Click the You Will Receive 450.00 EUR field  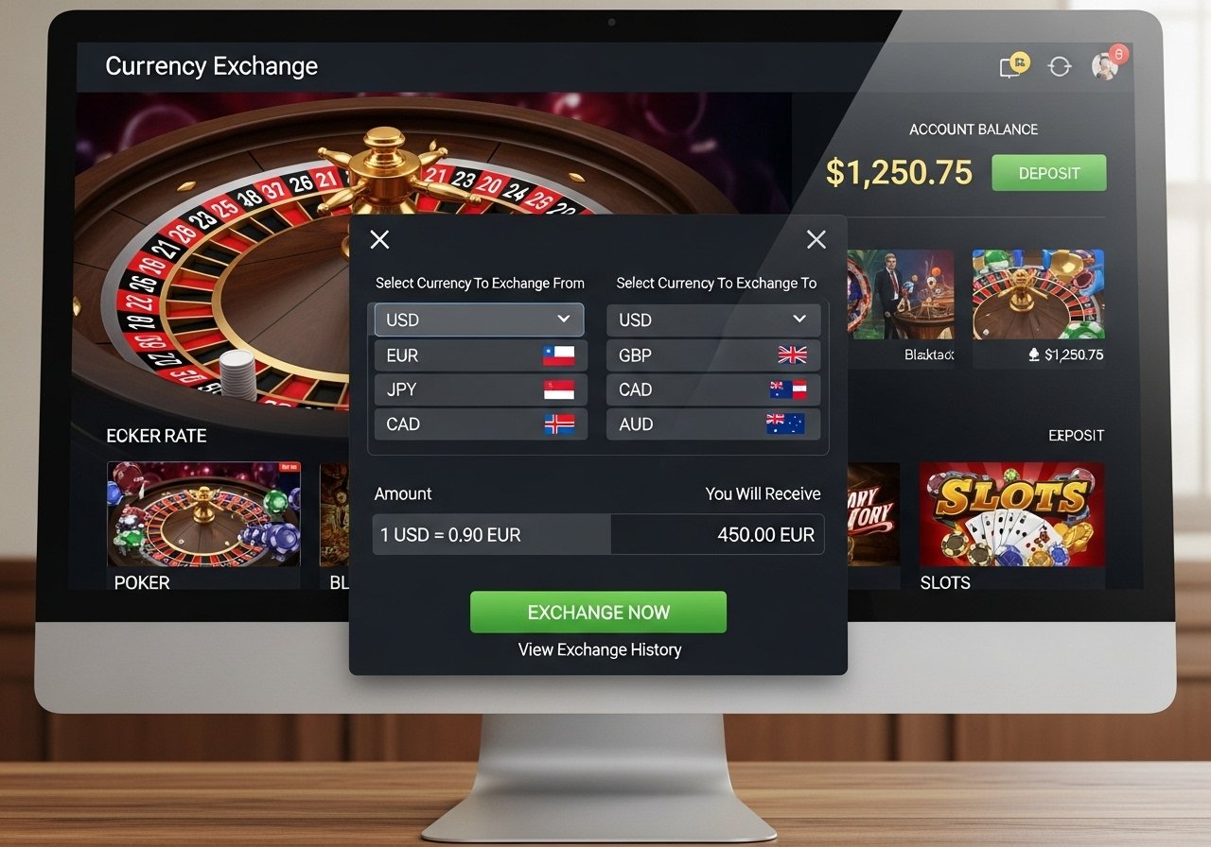717,534
